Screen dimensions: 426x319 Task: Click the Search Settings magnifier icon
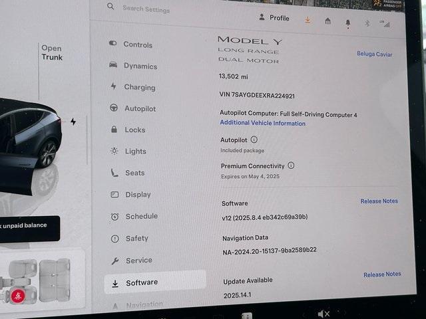tap(110, 6)
